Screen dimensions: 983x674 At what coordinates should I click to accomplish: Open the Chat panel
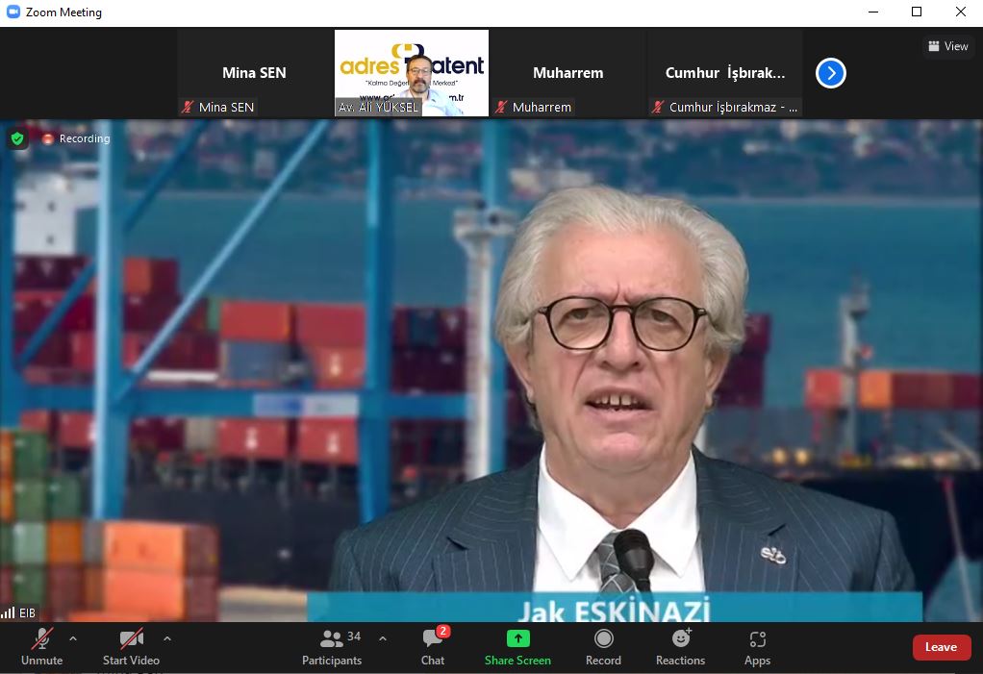(433, 647)
